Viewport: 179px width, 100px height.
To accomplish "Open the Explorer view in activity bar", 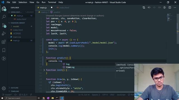I will pyautogui.click(x=4, y=9).
